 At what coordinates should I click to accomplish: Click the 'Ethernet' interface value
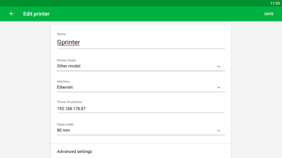pyautogui.click(x=65, y=87)
